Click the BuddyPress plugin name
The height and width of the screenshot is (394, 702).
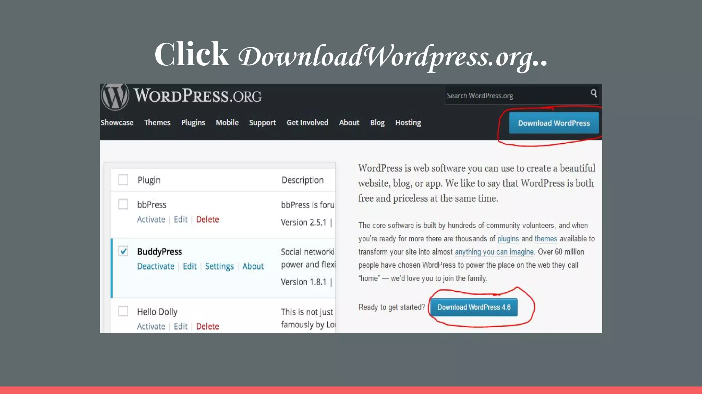coord(159,251)
